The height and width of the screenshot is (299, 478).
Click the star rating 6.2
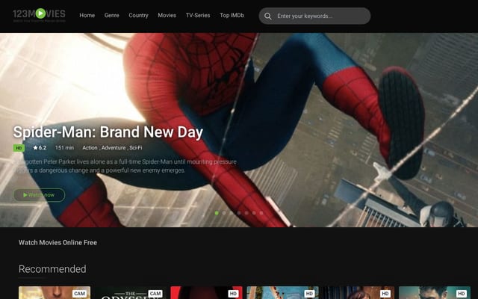coord(40,148)
